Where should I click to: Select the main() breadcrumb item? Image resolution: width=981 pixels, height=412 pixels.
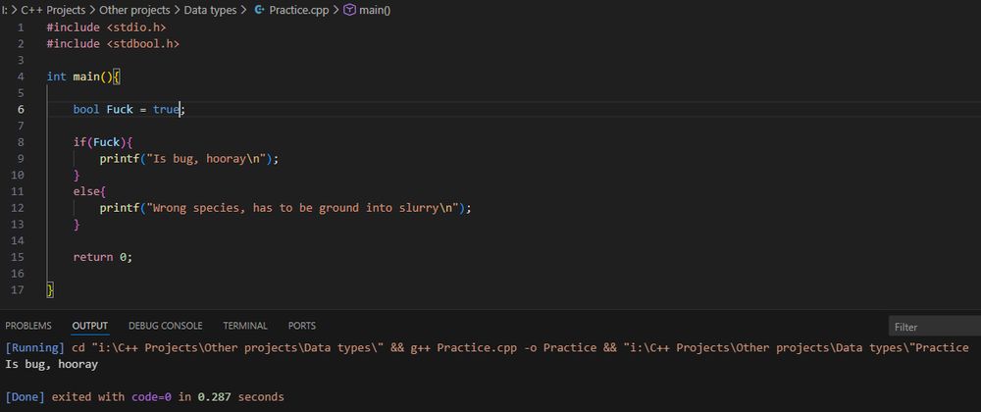click(374, 10)
